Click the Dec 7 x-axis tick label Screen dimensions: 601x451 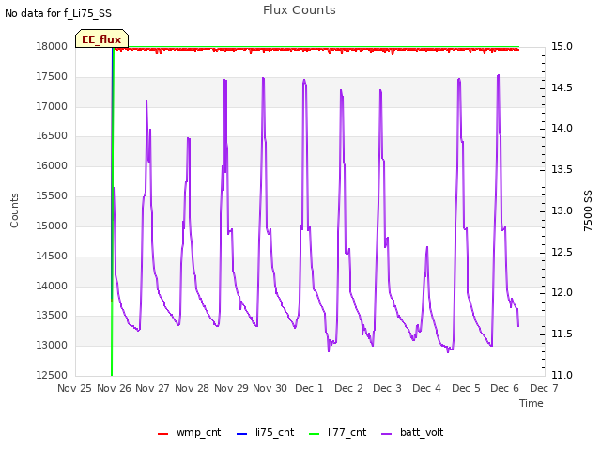point(544,388)
